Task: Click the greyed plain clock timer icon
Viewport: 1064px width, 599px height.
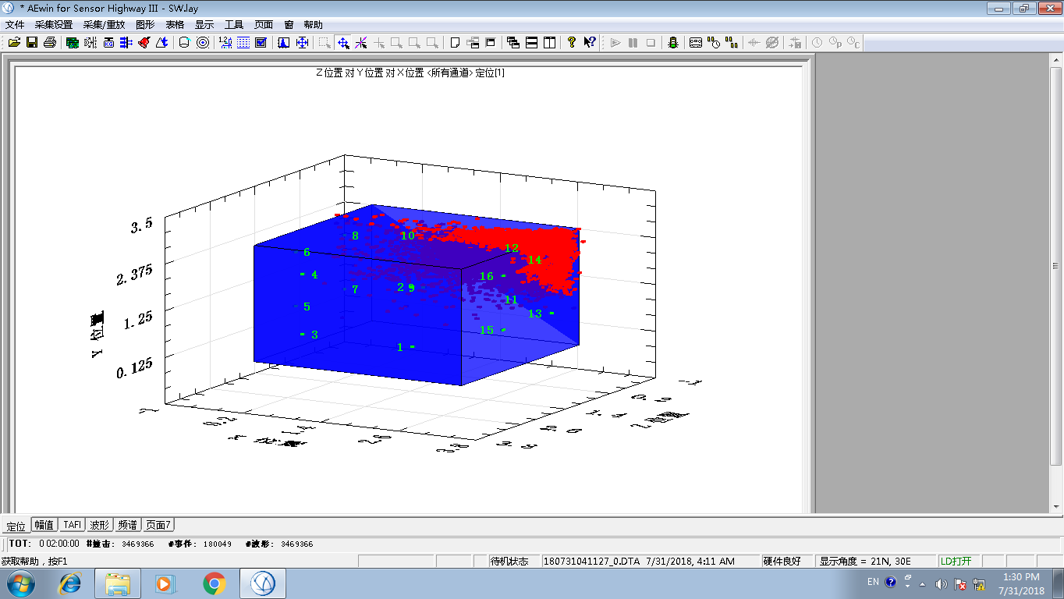Action: click(817, 42)
